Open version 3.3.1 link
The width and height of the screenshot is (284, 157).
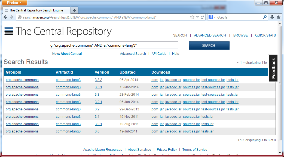[x=98, y=87]
